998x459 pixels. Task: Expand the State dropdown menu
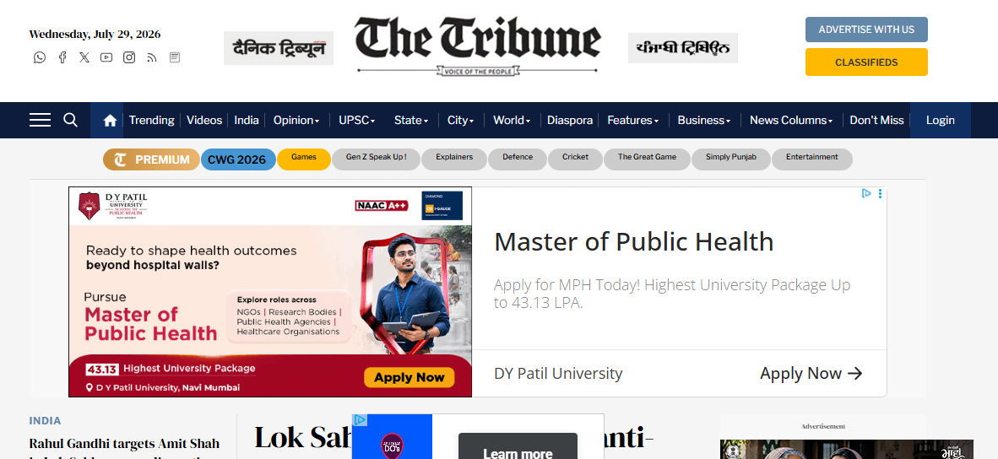point(411,120)
